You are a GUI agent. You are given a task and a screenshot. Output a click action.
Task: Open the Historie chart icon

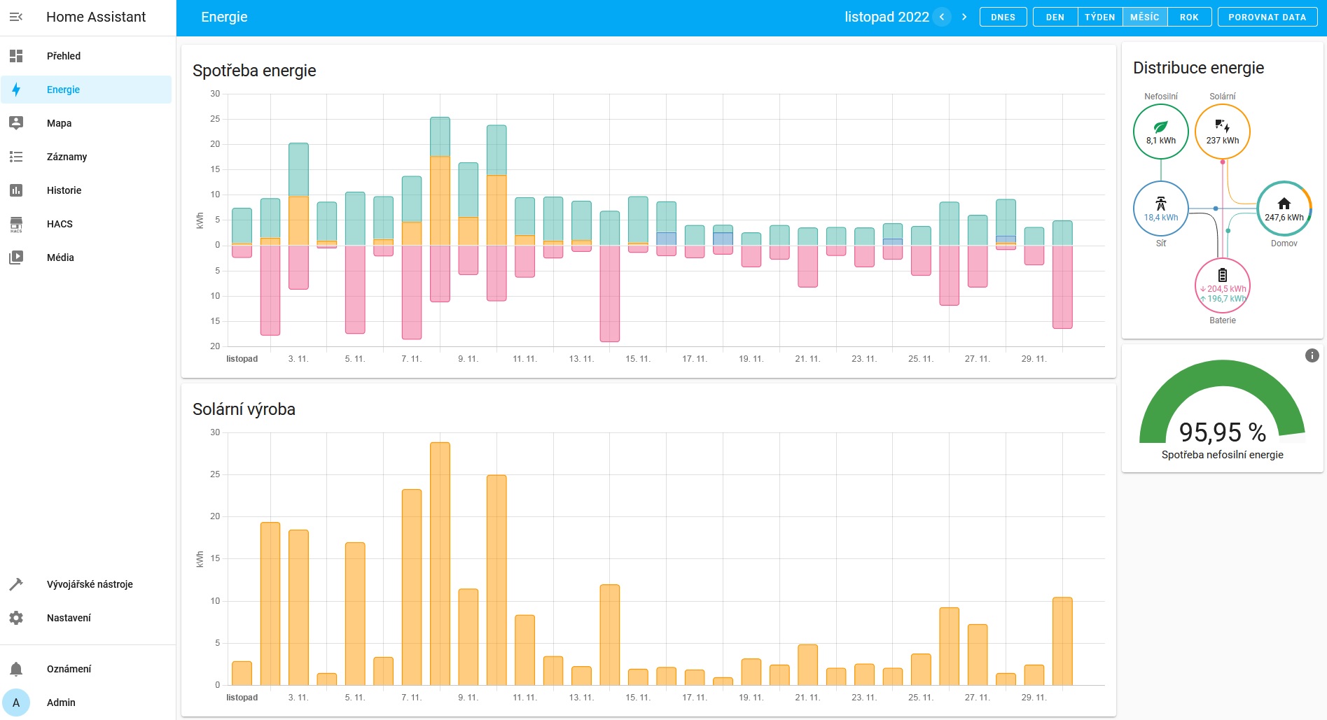point(16,190)
